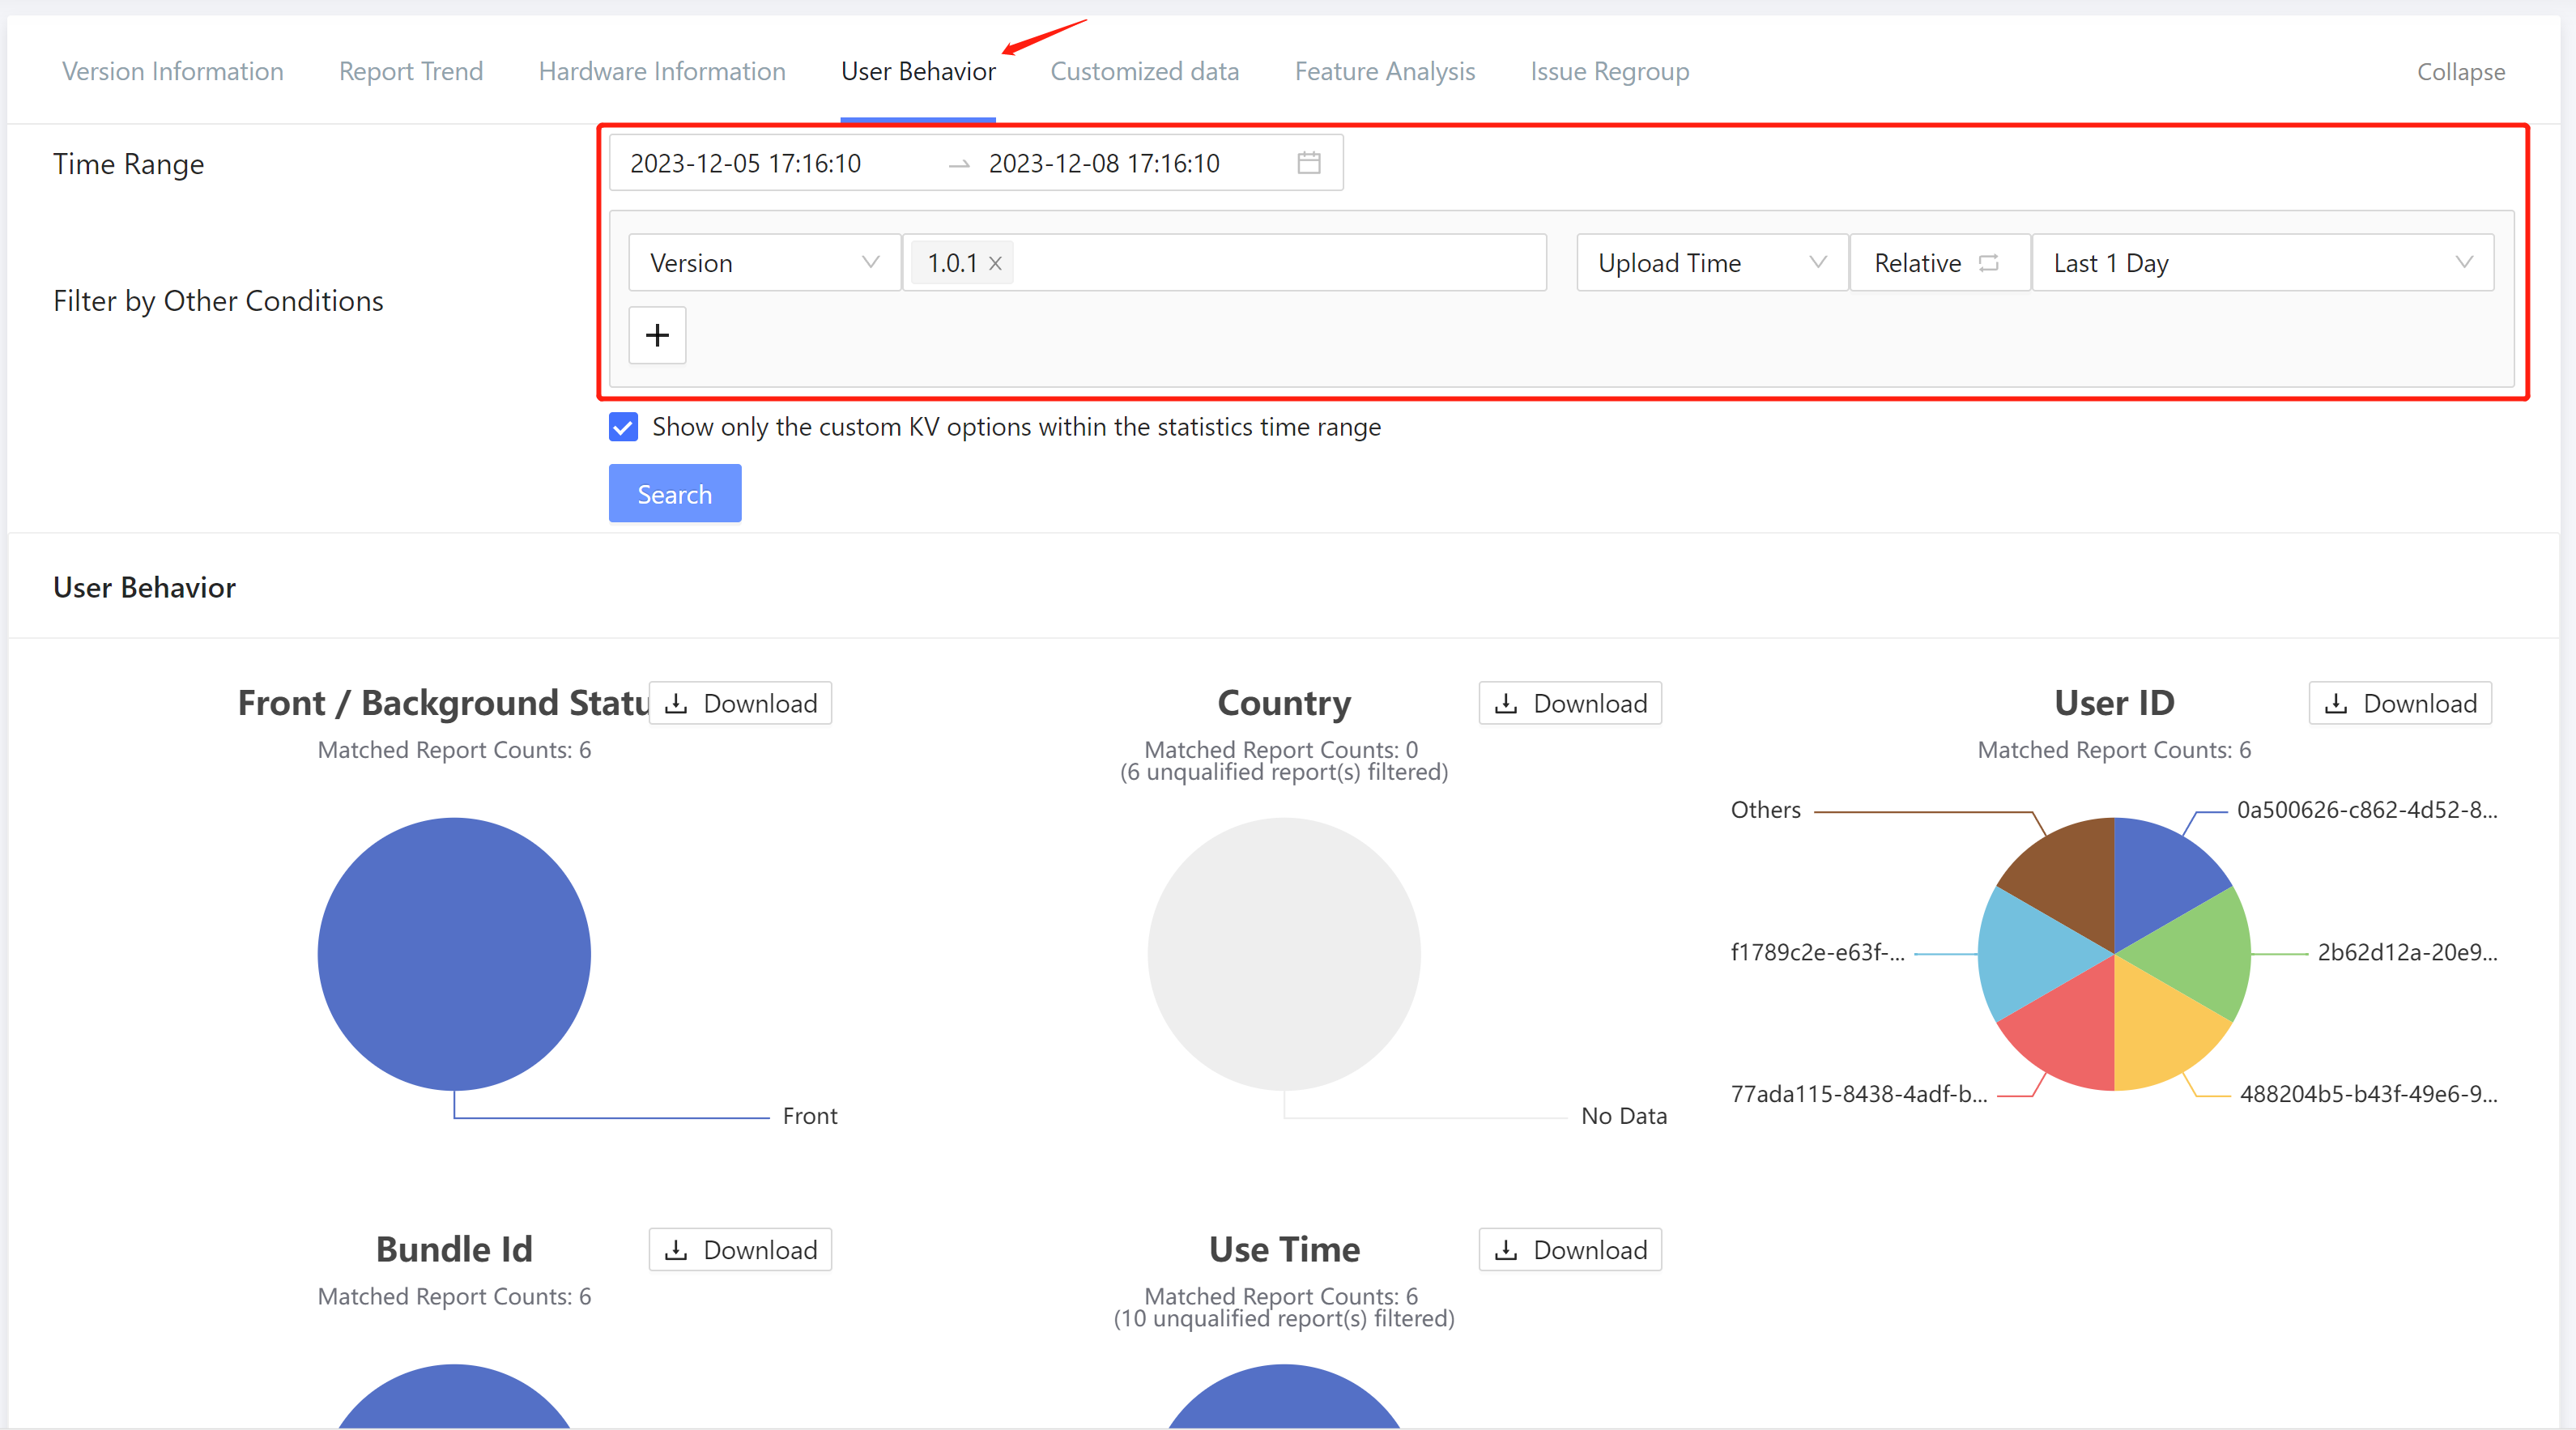The width and height of the screenshot is (2576, 1430).
Task: Open the Issue Regroup tab
Action: click(1609, 72)
